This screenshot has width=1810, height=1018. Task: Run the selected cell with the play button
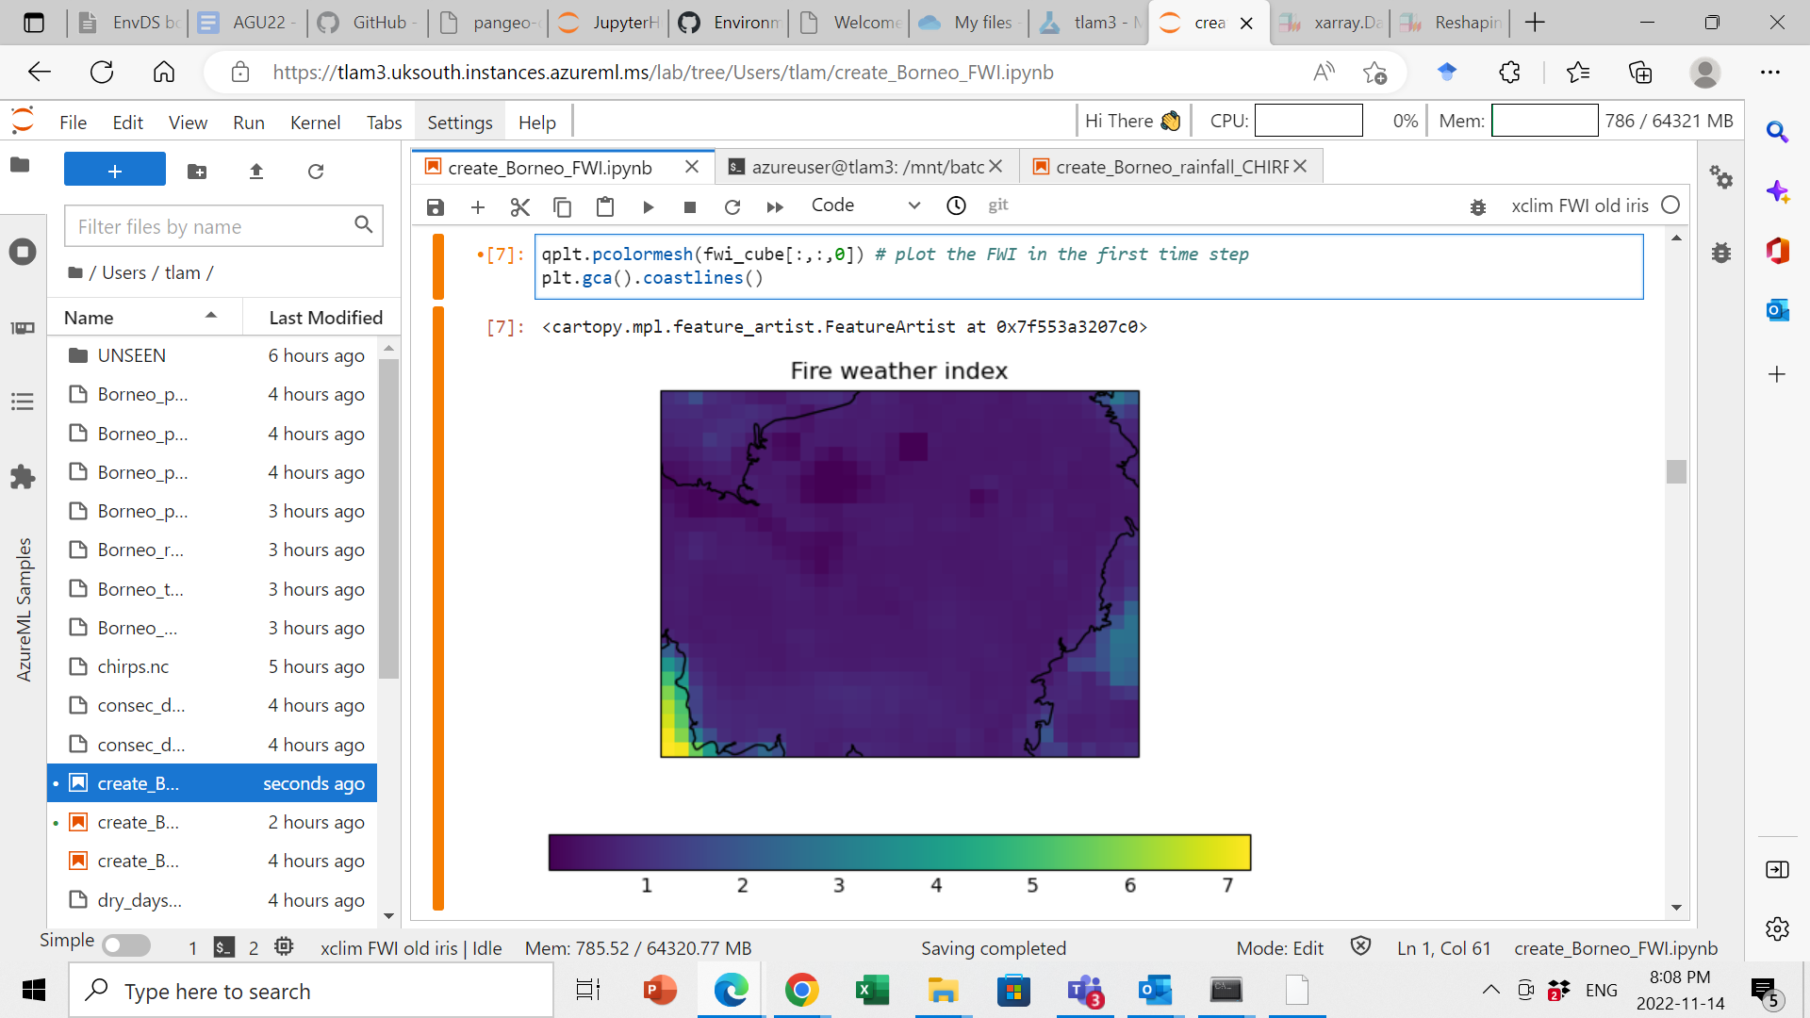tap(649, 206)
